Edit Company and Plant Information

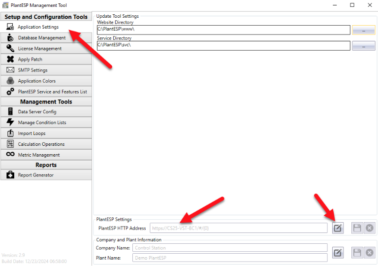(338, 253)
